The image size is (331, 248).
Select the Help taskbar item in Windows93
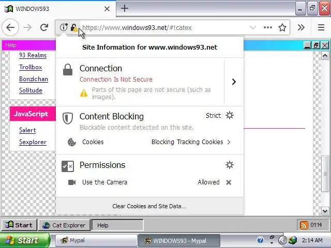(117, 225)
